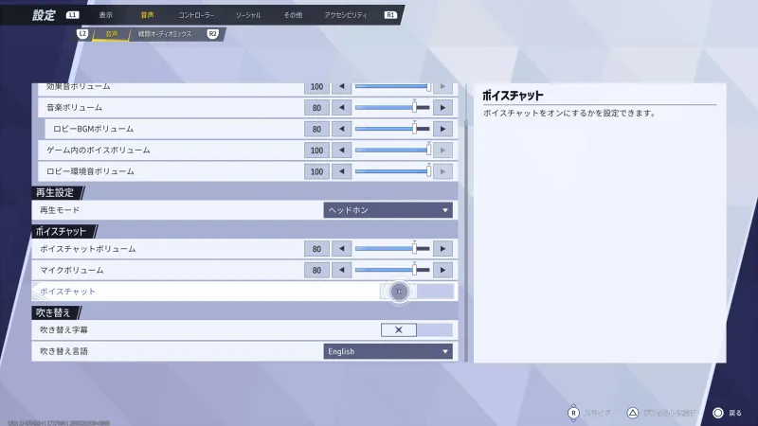Click the L2 trigger icon
The height and width of the screenshot is (426, 758).
(x=82, y=34)
